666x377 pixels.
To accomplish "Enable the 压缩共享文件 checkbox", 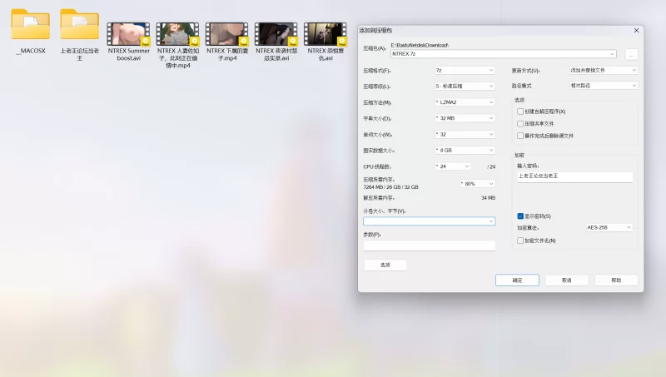I will click(x=520, y=123).
